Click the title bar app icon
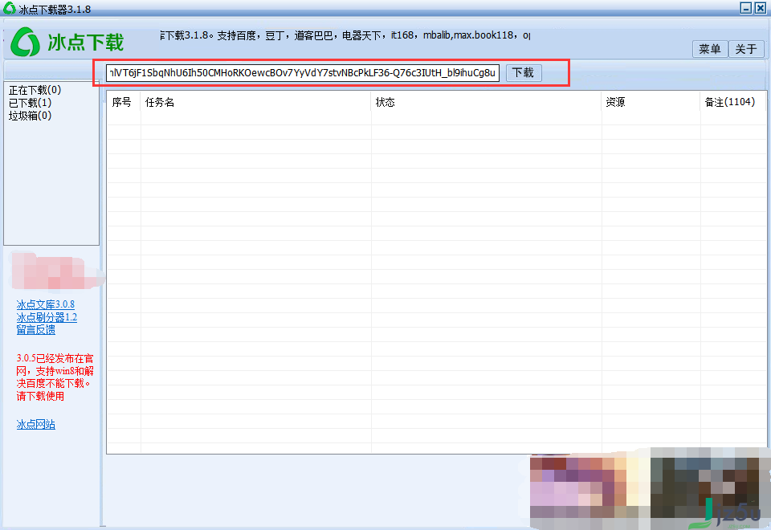Viewport: 771px width, 530px height. point(10,8)
